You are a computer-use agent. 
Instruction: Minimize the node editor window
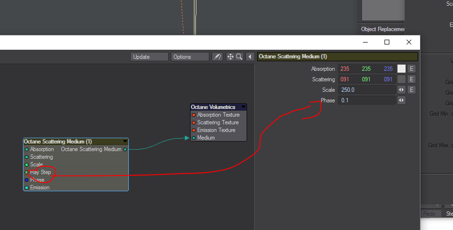(365, 42)
